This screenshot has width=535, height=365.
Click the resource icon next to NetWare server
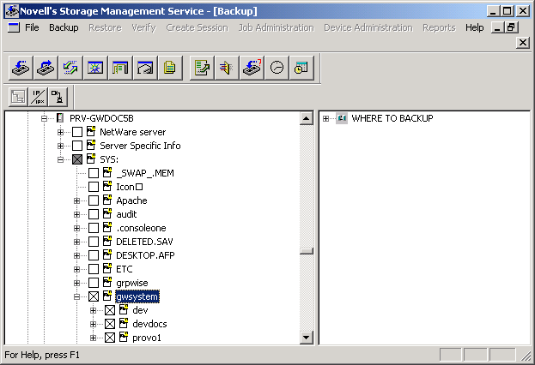(91, 131)
